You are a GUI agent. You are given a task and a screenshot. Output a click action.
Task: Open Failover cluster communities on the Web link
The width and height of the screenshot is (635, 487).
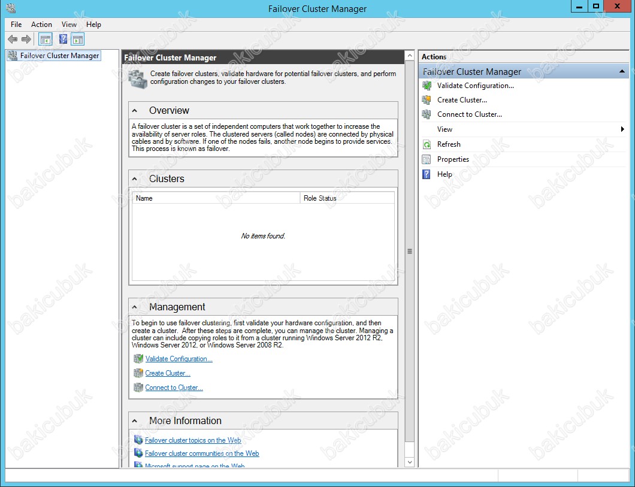pos(202,453)
